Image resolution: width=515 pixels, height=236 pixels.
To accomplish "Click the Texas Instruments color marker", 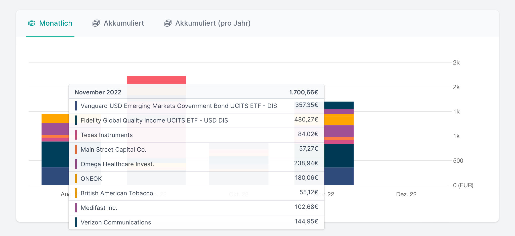I will click(x=76, y=135).
